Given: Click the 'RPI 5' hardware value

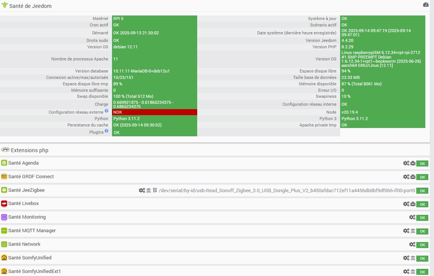Looking at the screenshot, I should 118,19.
